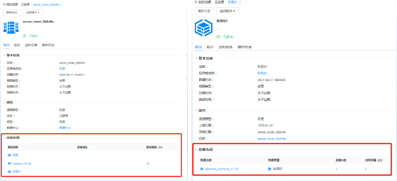Click 起始U位 column header
Screen dimensions: 397x181
(341, 160)
